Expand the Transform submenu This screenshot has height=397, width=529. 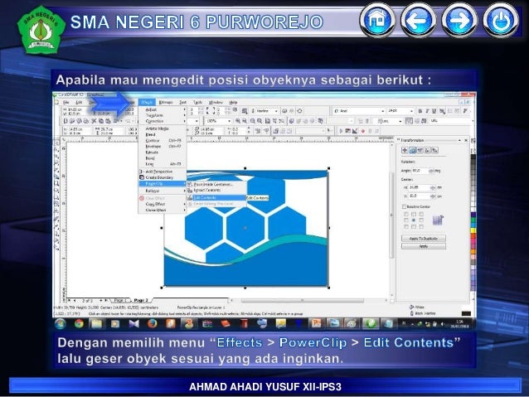[x=163, y=115]
